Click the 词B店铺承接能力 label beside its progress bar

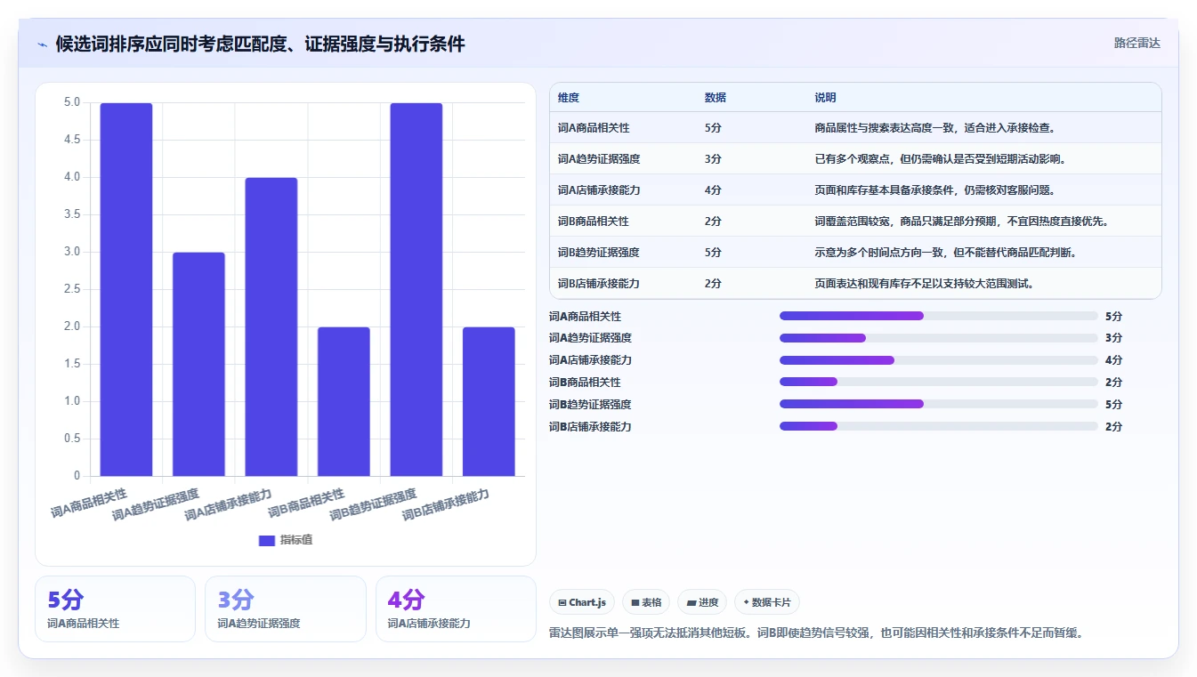tap(590, 427)
